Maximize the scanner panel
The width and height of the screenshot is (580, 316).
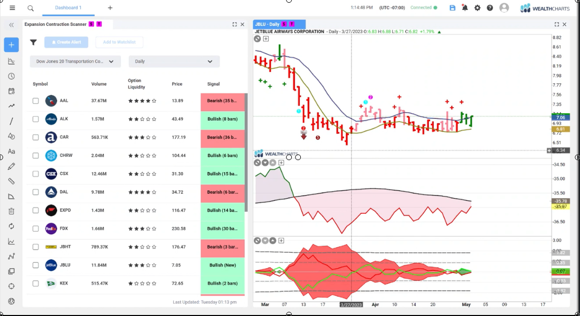click(234, 24)
